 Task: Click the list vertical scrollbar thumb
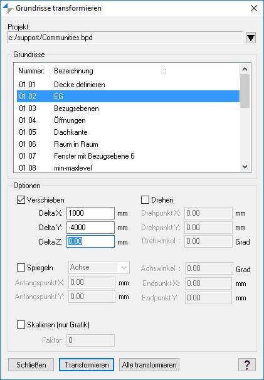[x=245, y=91]
